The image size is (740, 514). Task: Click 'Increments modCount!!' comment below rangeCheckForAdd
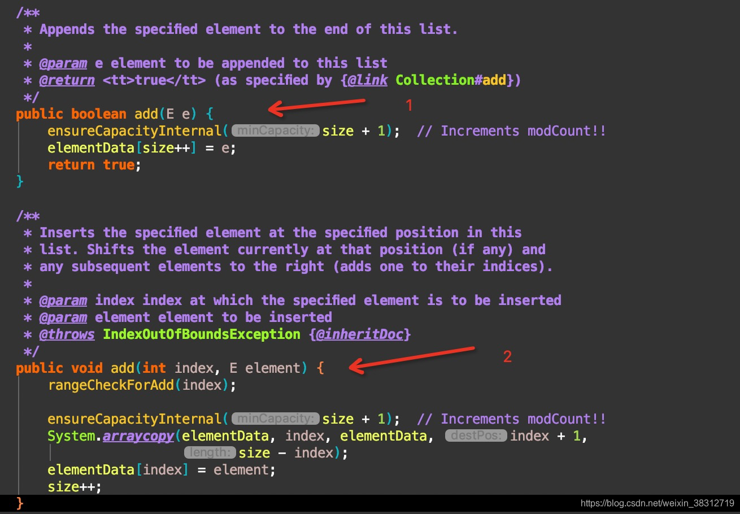point(511,419)
